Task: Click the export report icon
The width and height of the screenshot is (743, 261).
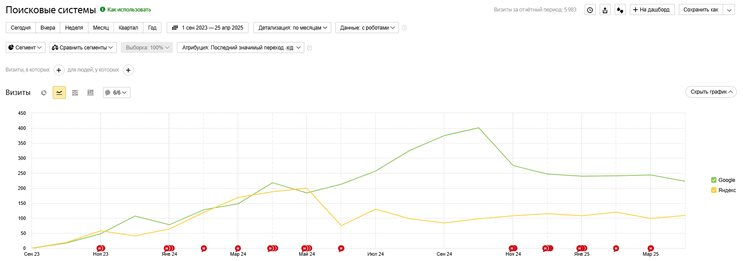Action: (x=605, y=10)
